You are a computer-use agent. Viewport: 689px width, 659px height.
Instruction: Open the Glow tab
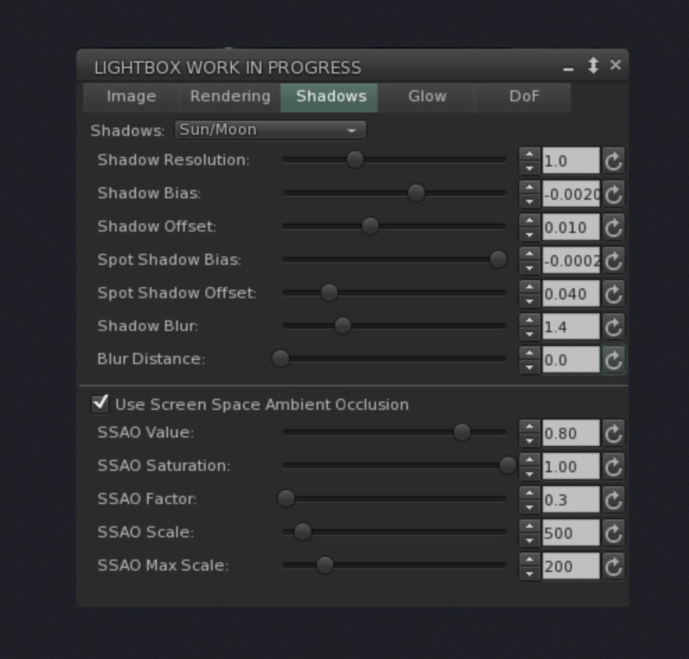(427, 97)
